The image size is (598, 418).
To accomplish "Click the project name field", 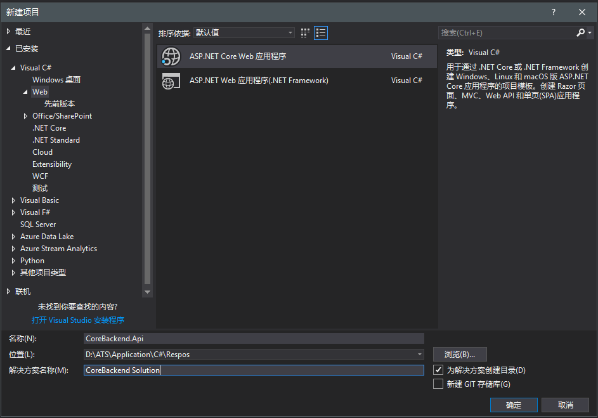I will (254, 339).
